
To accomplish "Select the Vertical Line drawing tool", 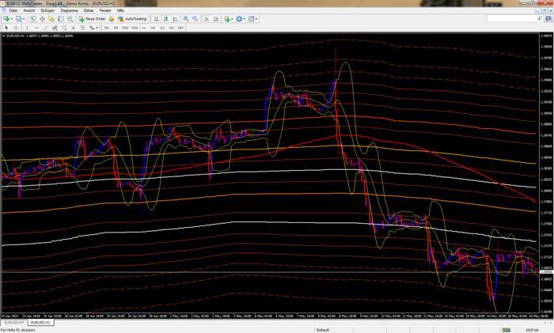I will tap(27, 28).
